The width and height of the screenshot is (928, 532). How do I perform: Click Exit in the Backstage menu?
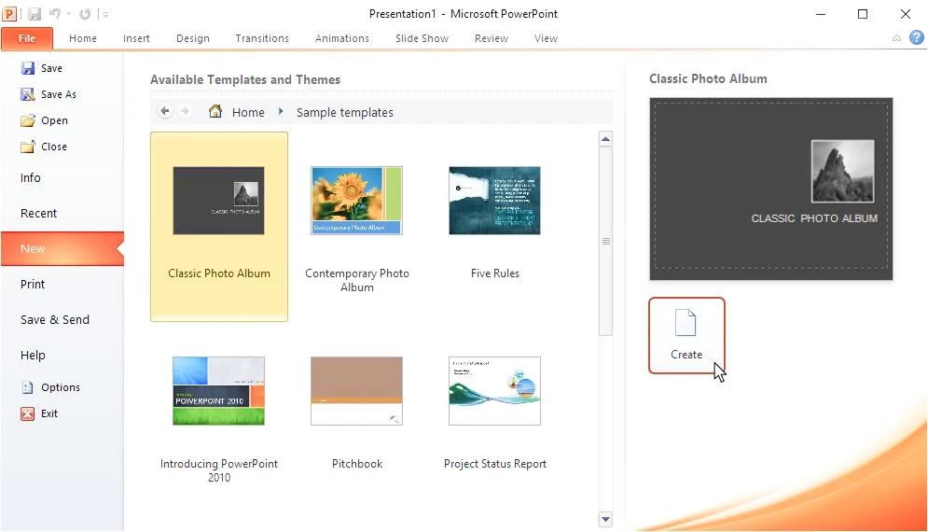39,413
